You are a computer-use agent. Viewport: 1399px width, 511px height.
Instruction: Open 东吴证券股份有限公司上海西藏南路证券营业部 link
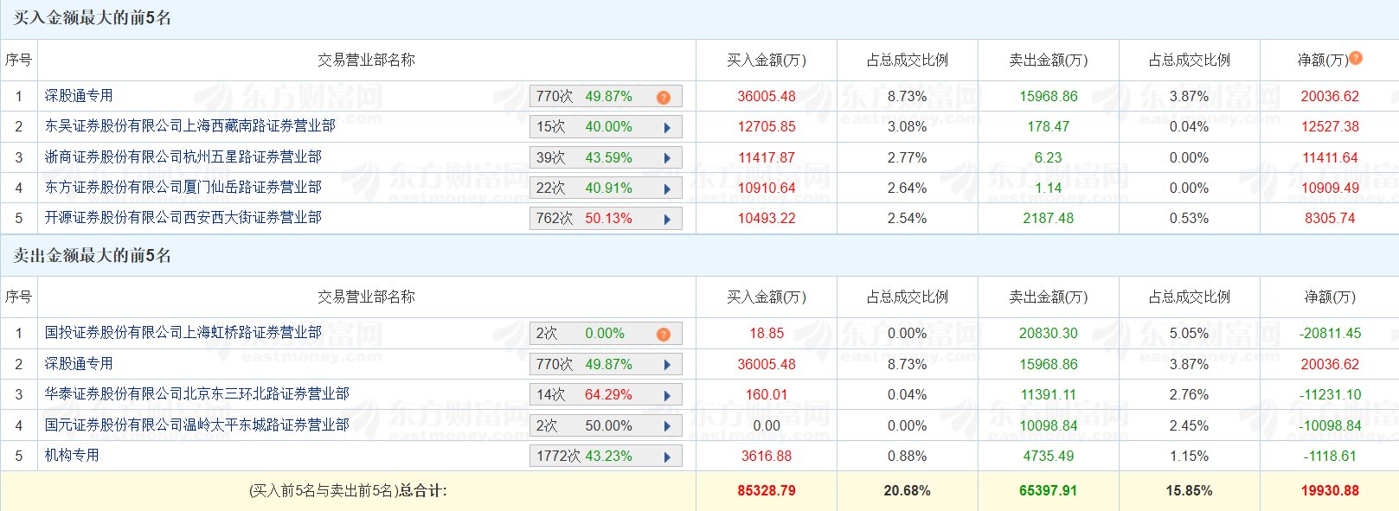(x=190, y=126)
